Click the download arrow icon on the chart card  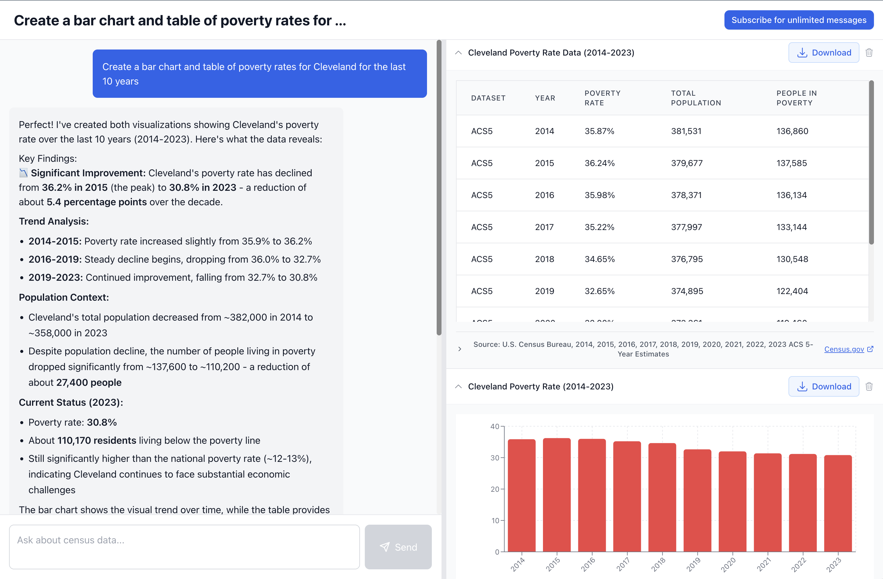pos(803,386)
